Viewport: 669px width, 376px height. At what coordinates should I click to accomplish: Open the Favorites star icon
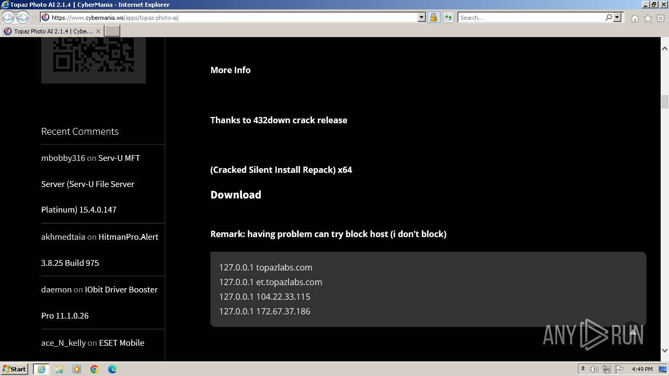point(648,18)
